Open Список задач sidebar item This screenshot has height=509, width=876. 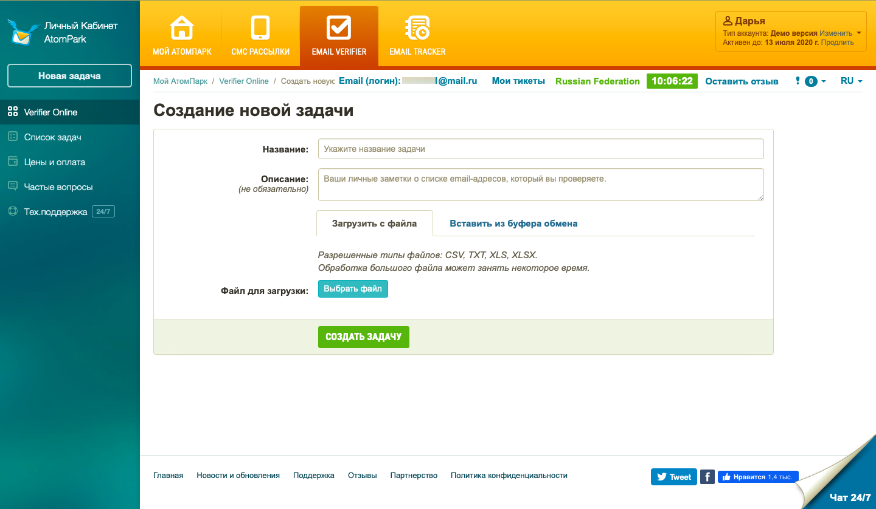(70, 137)
